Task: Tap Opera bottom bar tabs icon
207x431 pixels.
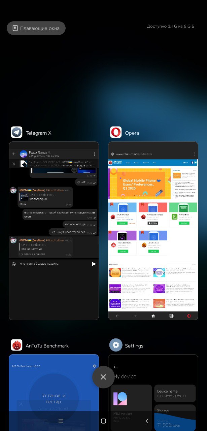Action: pos(171,316)
